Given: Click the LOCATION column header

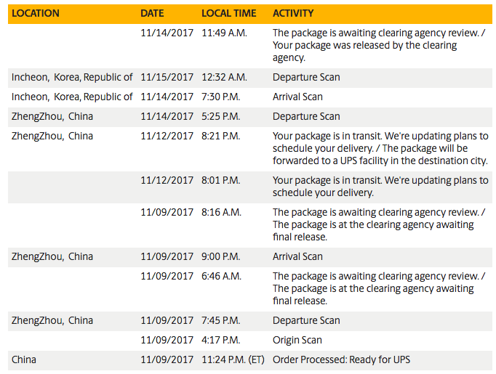Looking at the screenshot, I should (x=36, y=13).
